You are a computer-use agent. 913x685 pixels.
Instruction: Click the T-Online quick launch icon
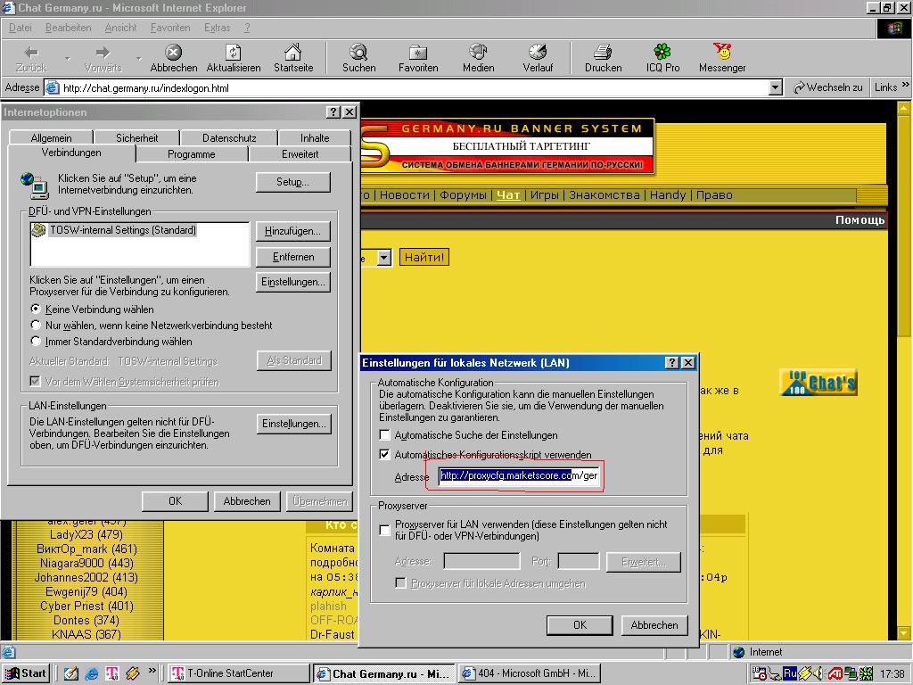(111, 673)
